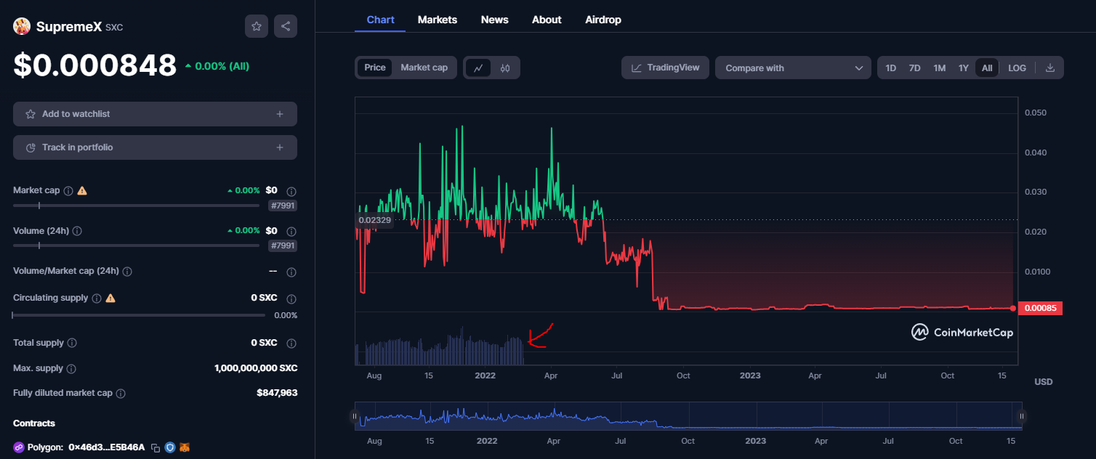Set chart range to 1D
Viewport: 1096px width, 459px height.
(x=890, y=68)
